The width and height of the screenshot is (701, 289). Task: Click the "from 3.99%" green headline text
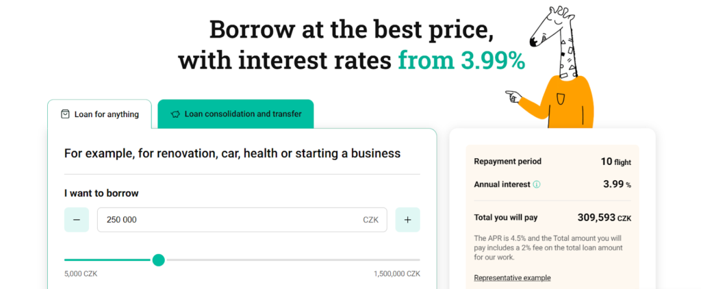tap(461, 60)
